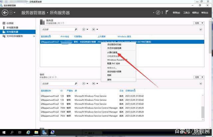Open 文件和存储服务 in the sidebar

(15, 36)
